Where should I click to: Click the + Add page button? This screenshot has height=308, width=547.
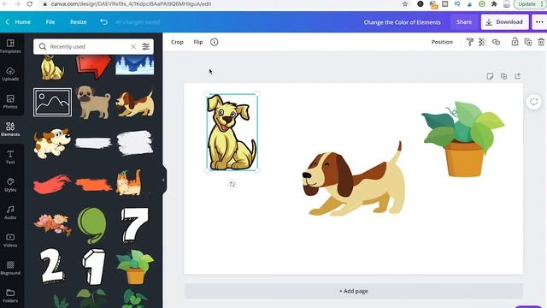point(353,291)
